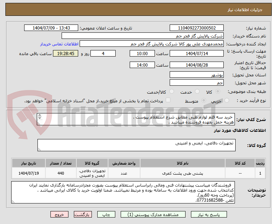Click the scroll arrows of description box
Viewport: 272px width, 224px height.
40,117
